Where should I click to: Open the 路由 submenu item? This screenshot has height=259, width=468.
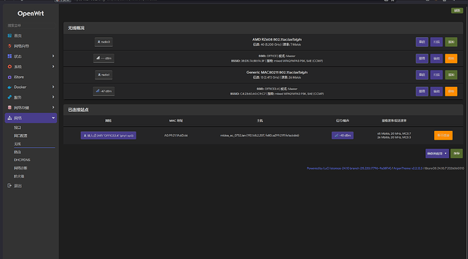click(18, 152)
